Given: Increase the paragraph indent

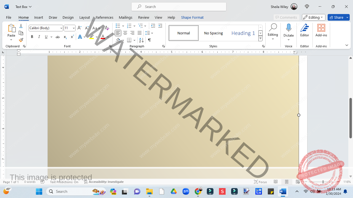Looking at the screenshot, I should tap(160, 26).
